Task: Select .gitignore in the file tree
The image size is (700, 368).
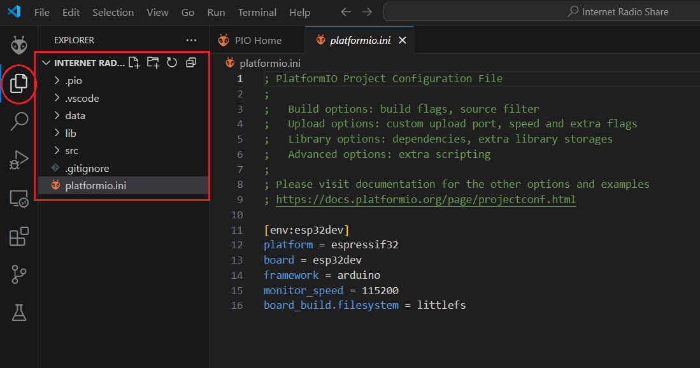Action: [123, 168]
